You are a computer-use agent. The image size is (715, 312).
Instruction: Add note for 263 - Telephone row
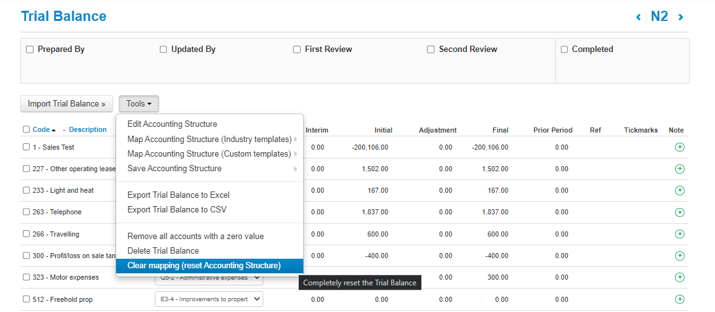pos(679,212)
